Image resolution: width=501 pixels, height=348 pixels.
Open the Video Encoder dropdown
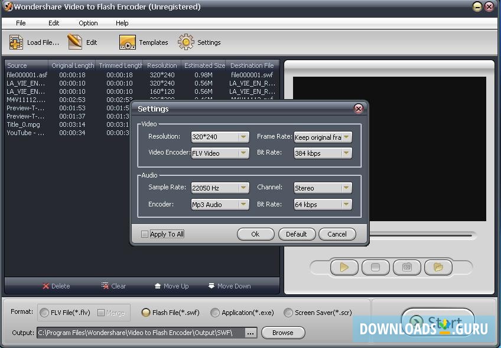(x=220, y=153)
